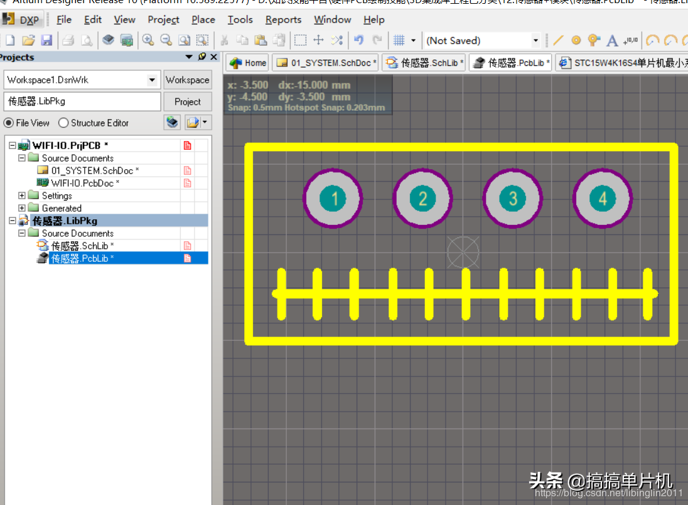
Task: Click the Undo arrow icon
Action: [x=358, y=41]
